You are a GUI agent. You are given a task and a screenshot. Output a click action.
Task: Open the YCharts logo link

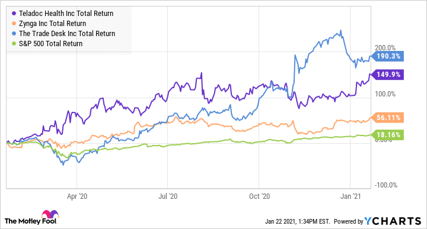pyautogui.click(x=393, y=221)
